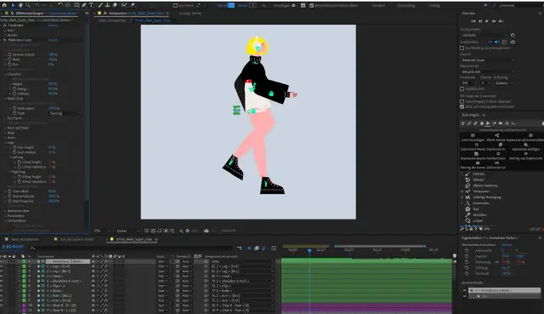Open the viewer zoom percentage dropdown
Viewport: 544px width, 314px height.
[x=102, y=231]
